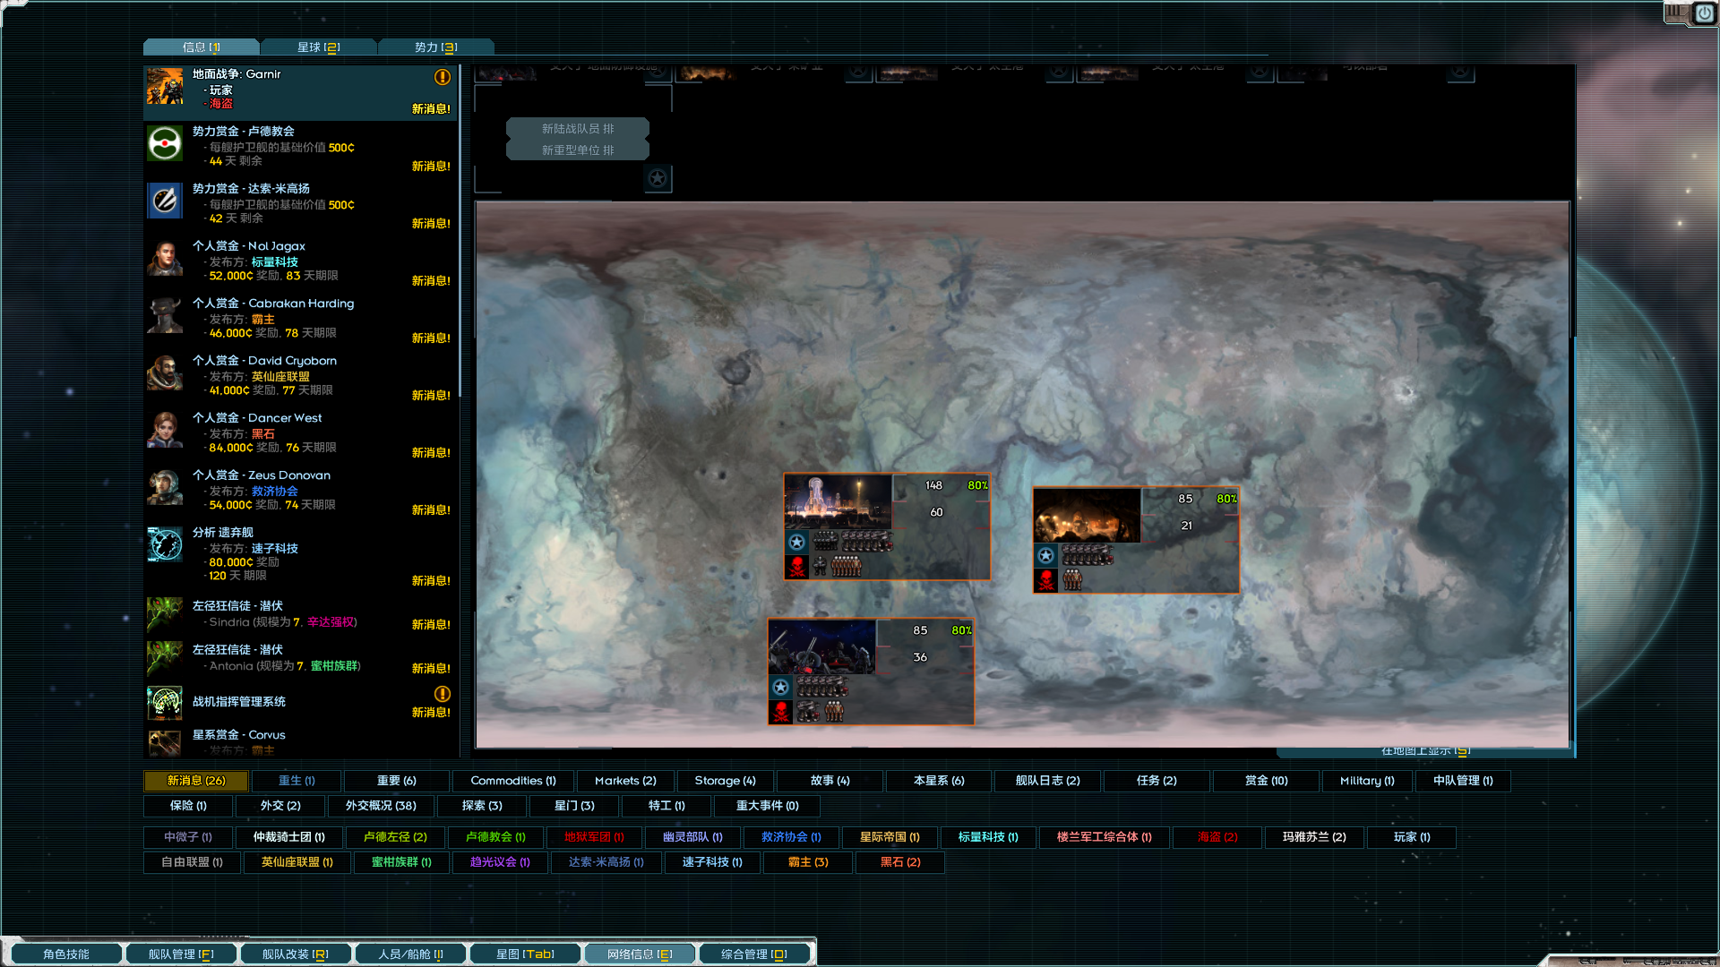Screen dimensions: 1720x967
Task: Toggle the 新消息 (26) filter tag
Action: coord(196,781)
